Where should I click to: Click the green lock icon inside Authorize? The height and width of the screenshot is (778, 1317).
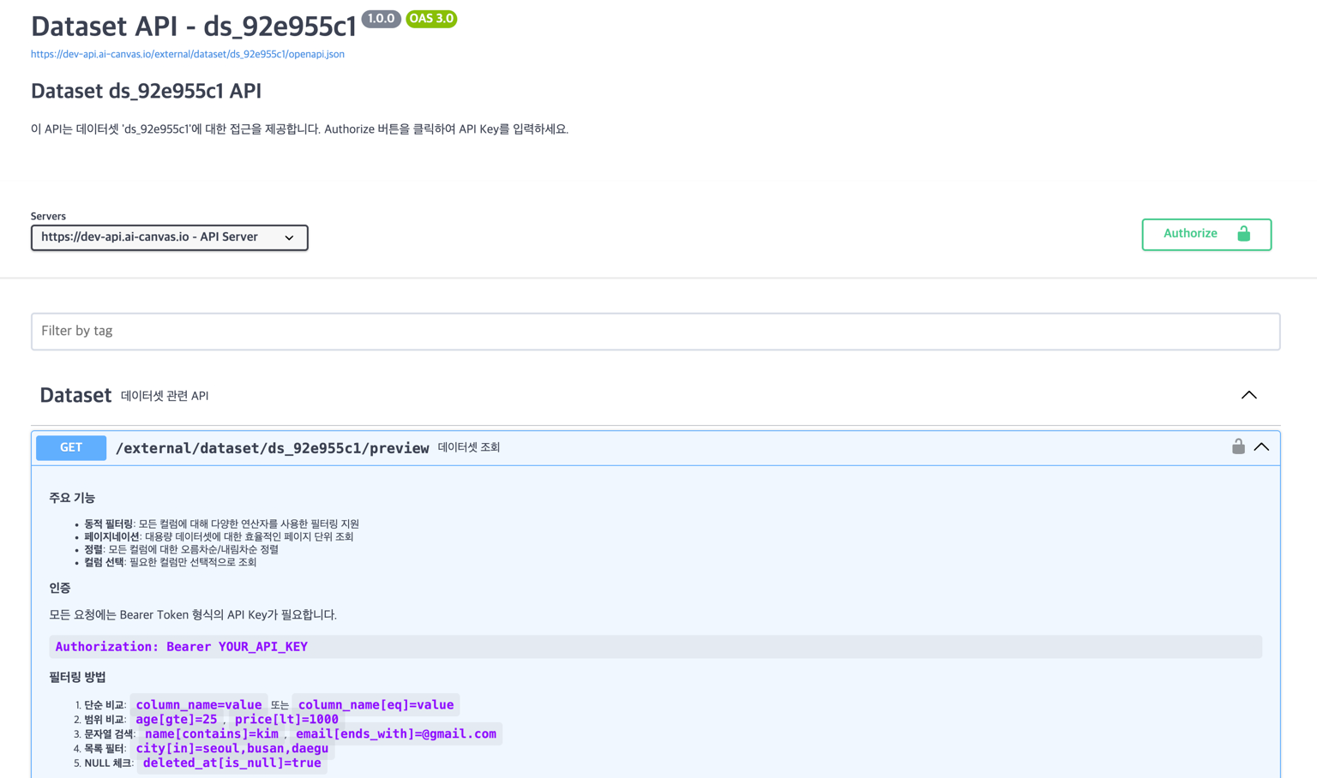click(1243, 234)
